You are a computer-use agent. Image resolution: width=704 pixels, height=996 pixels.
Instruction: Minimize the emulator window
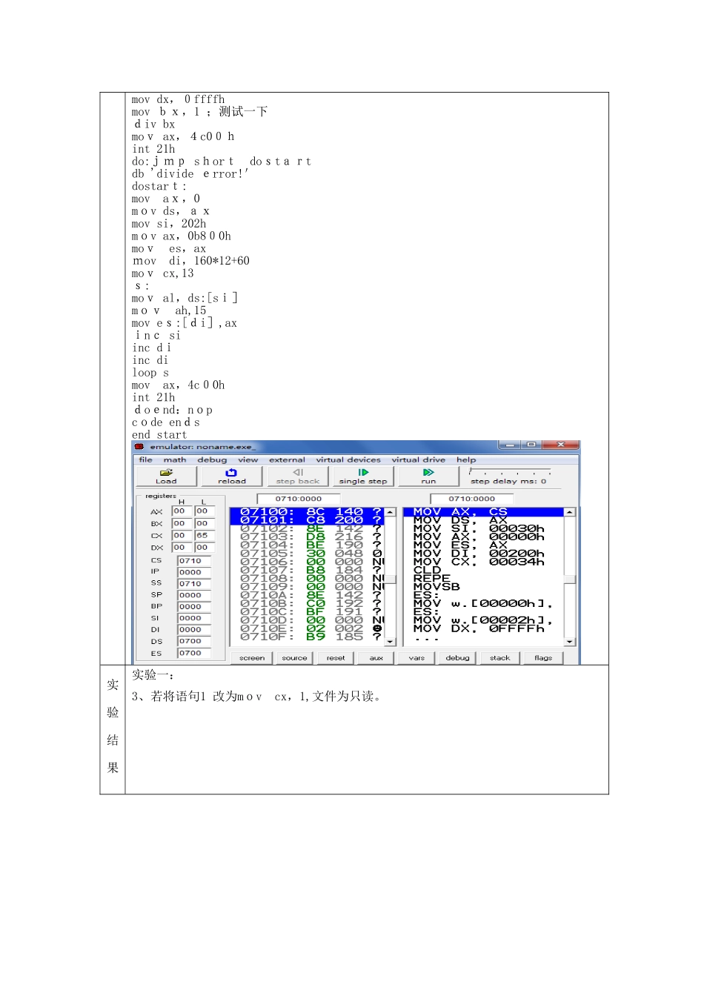click(508, 445)
